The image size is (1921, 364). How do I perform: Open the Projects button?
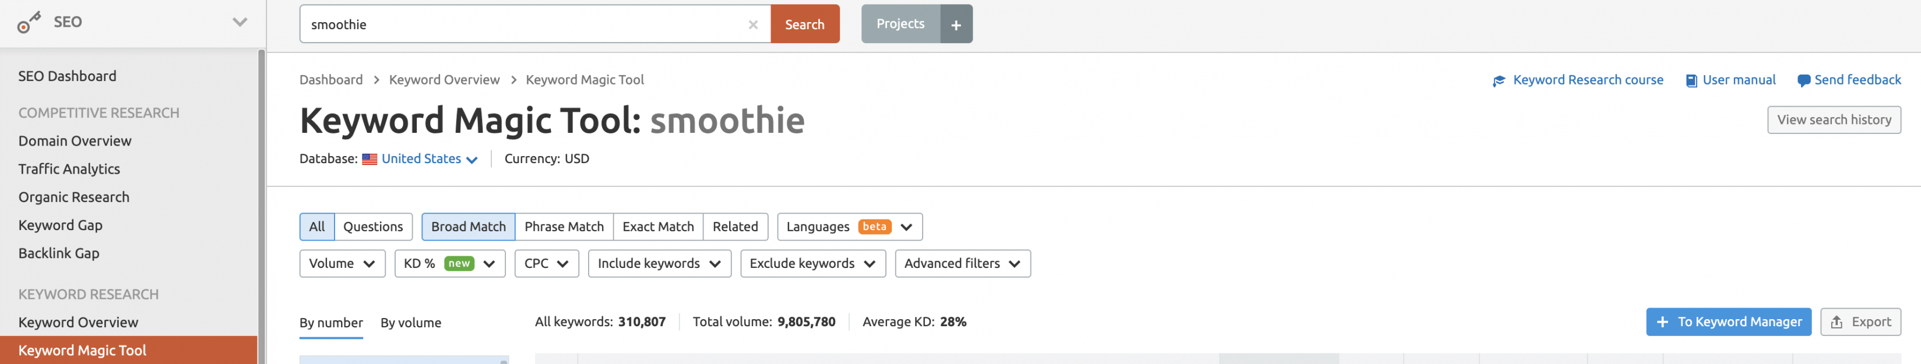tap(900, 24)
